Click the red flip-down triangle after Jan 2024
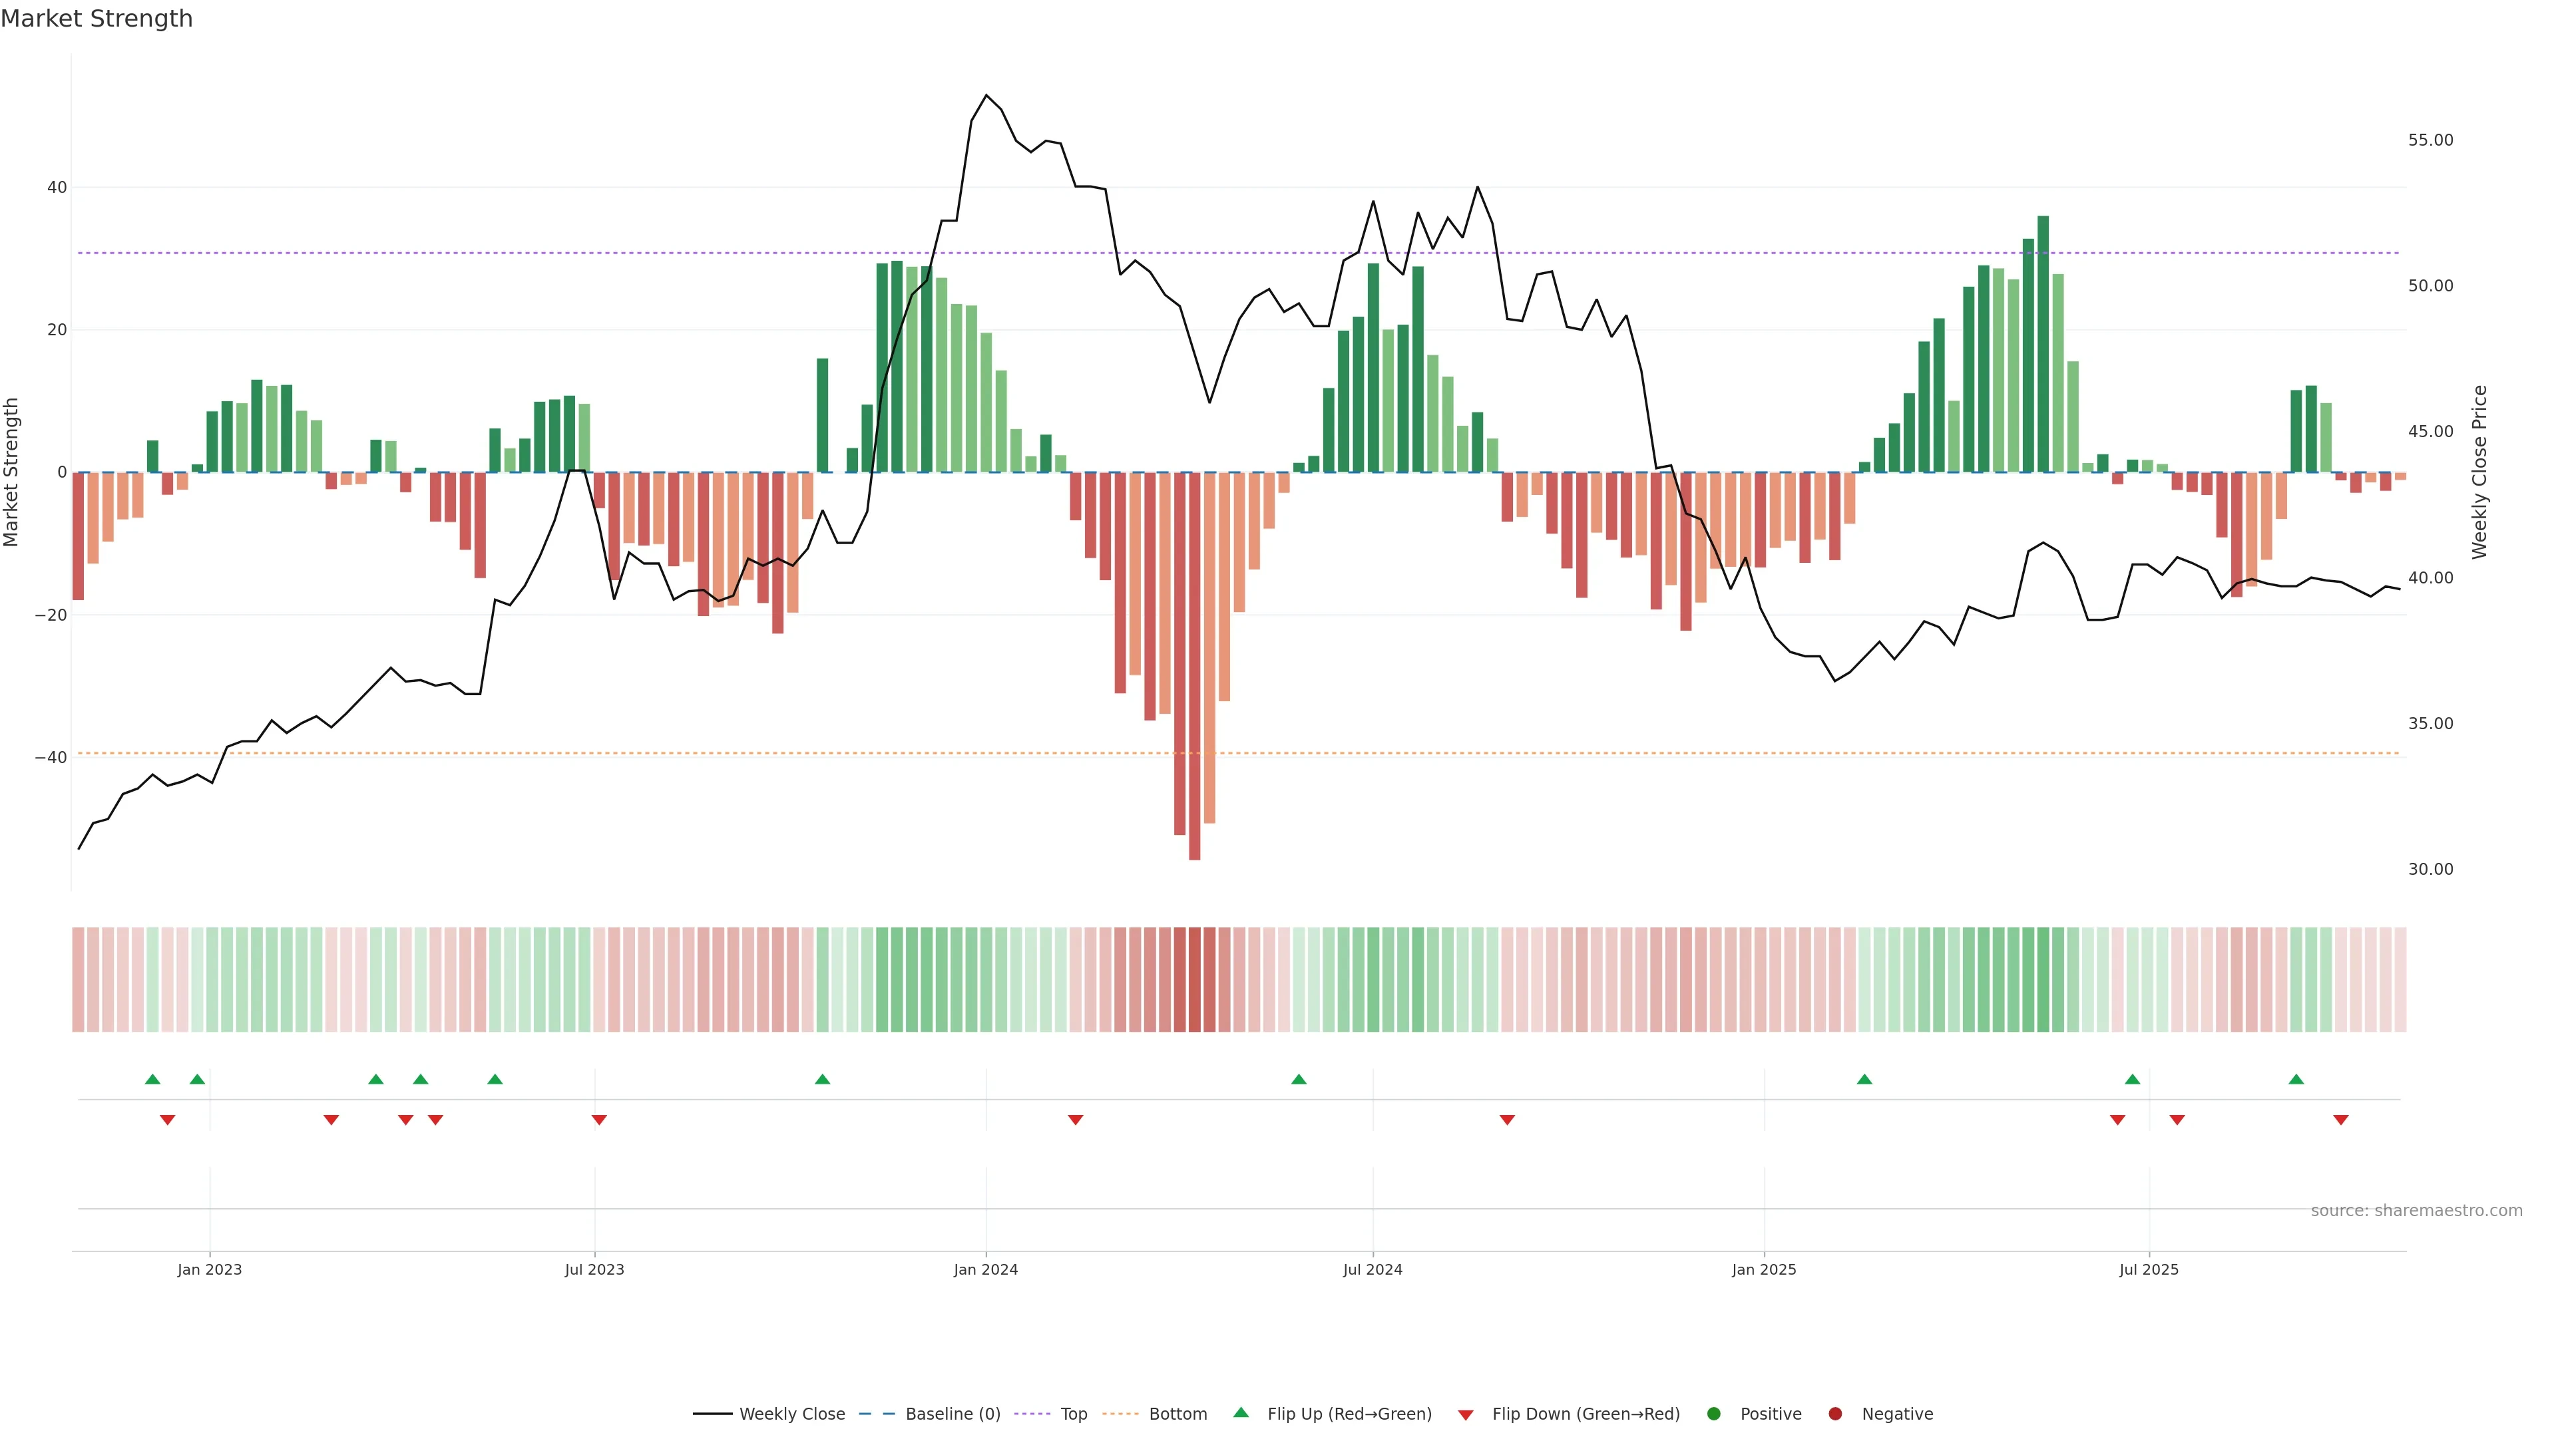Image resolution: width=2556 pixels, height=1437 pixels. click(x=1076, y=1120)
